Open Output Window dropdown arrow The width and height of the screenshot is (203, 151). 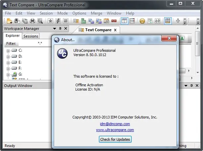point(186,86)
